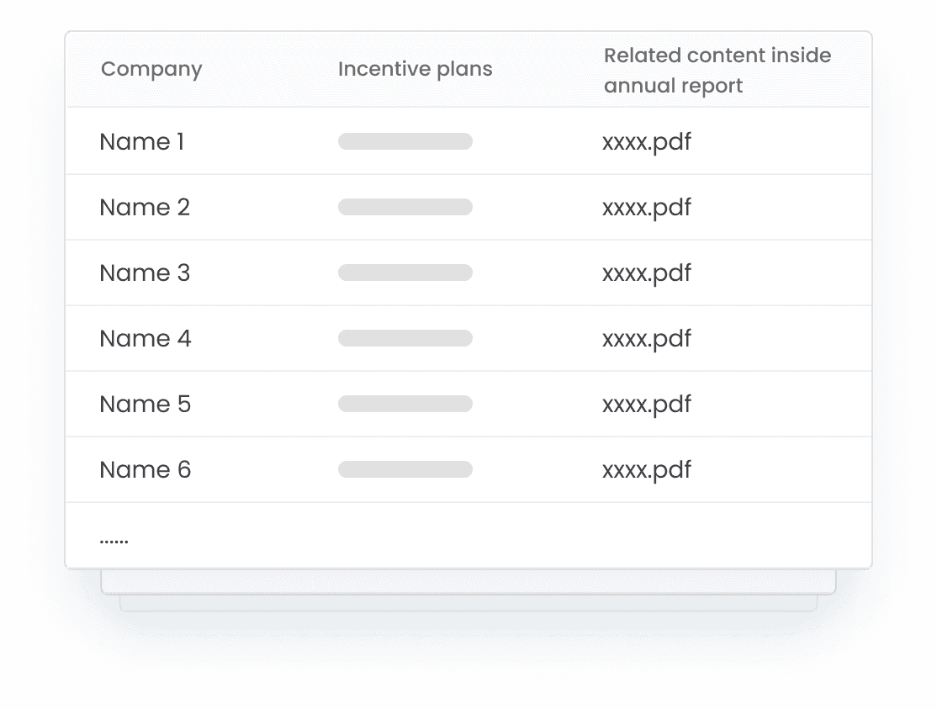Click the incentive plan placeholder bar for Name 1

tap(405, 141)
